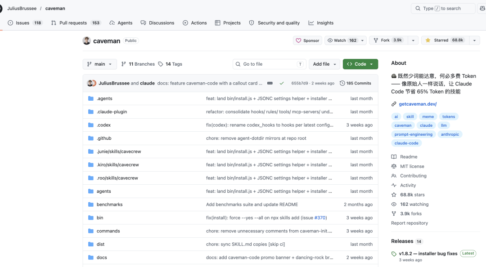Unstar the repo via Starred button
The image size is (486, 267).
click(x=445, y=40)
